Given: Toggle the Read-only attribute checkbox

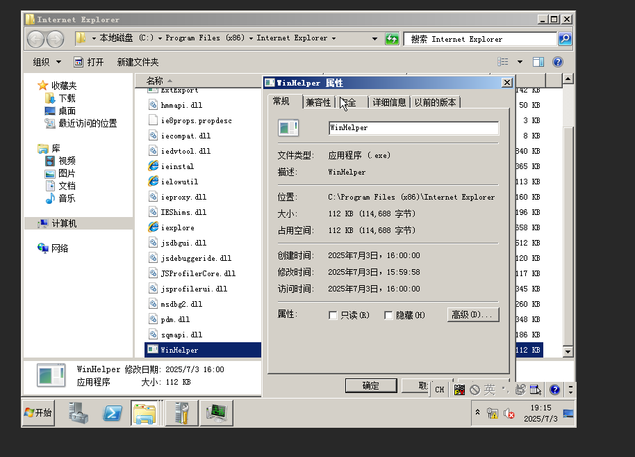Looking at the screenshot, I should (333, 315).
